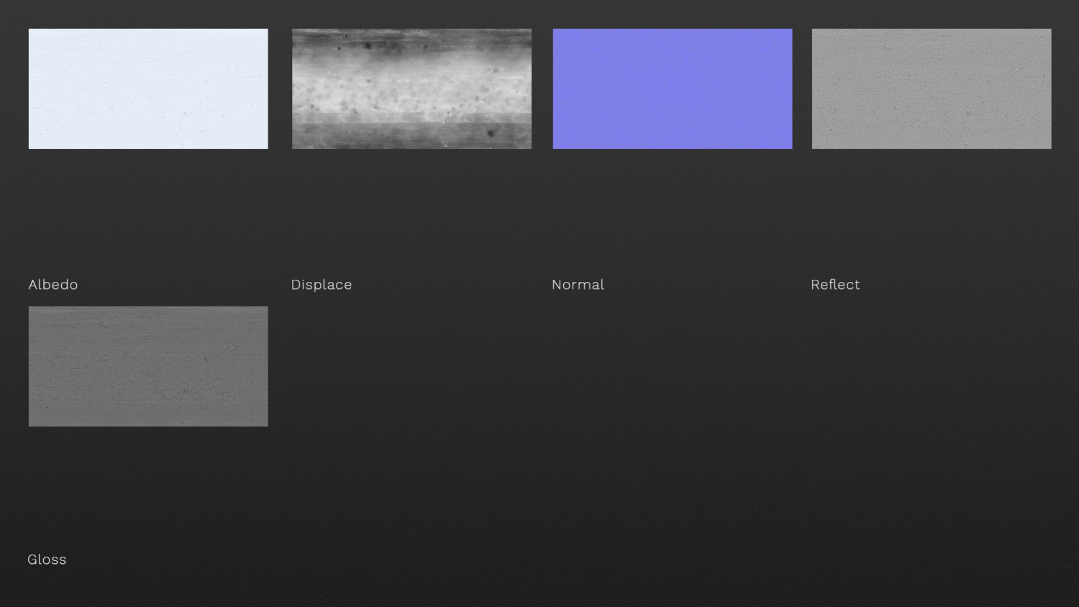1079x607 pixels.
Task: Select the Gloss map thumbnail
Action: click(148, 366)
